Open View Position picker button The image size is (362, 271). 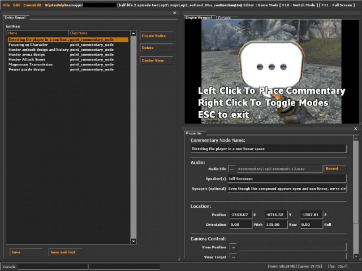tap(233, 247)
